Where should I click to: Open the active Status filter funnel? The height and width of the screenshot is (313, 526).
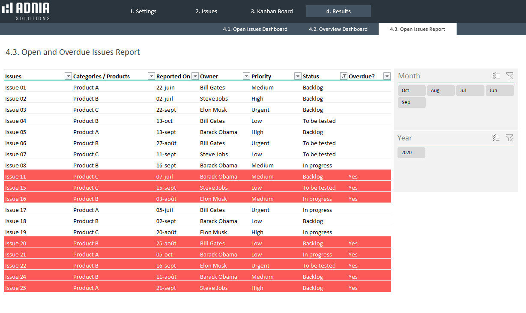tap(343, 76)
